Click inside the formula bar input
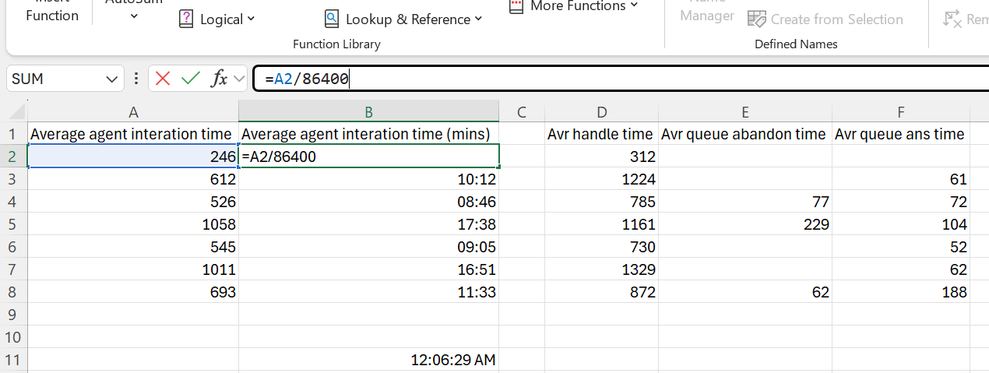The width and height of the screenshot is (989, 373). pyautogui.click(x=620, y=79)
